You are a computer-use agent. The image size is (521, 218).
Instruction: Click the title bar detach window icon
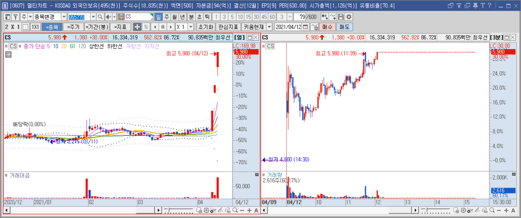[x=451, y=5]
